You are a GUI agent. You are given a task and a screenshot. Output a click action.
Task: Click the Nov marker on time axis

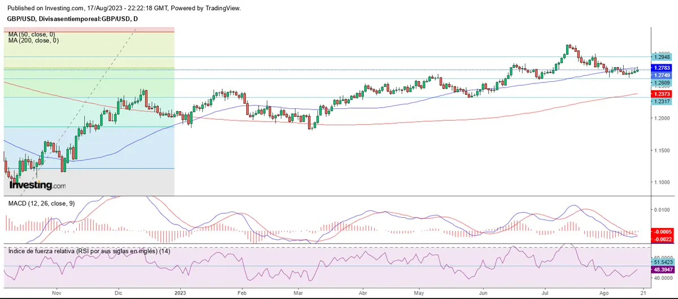pos(55,293)
